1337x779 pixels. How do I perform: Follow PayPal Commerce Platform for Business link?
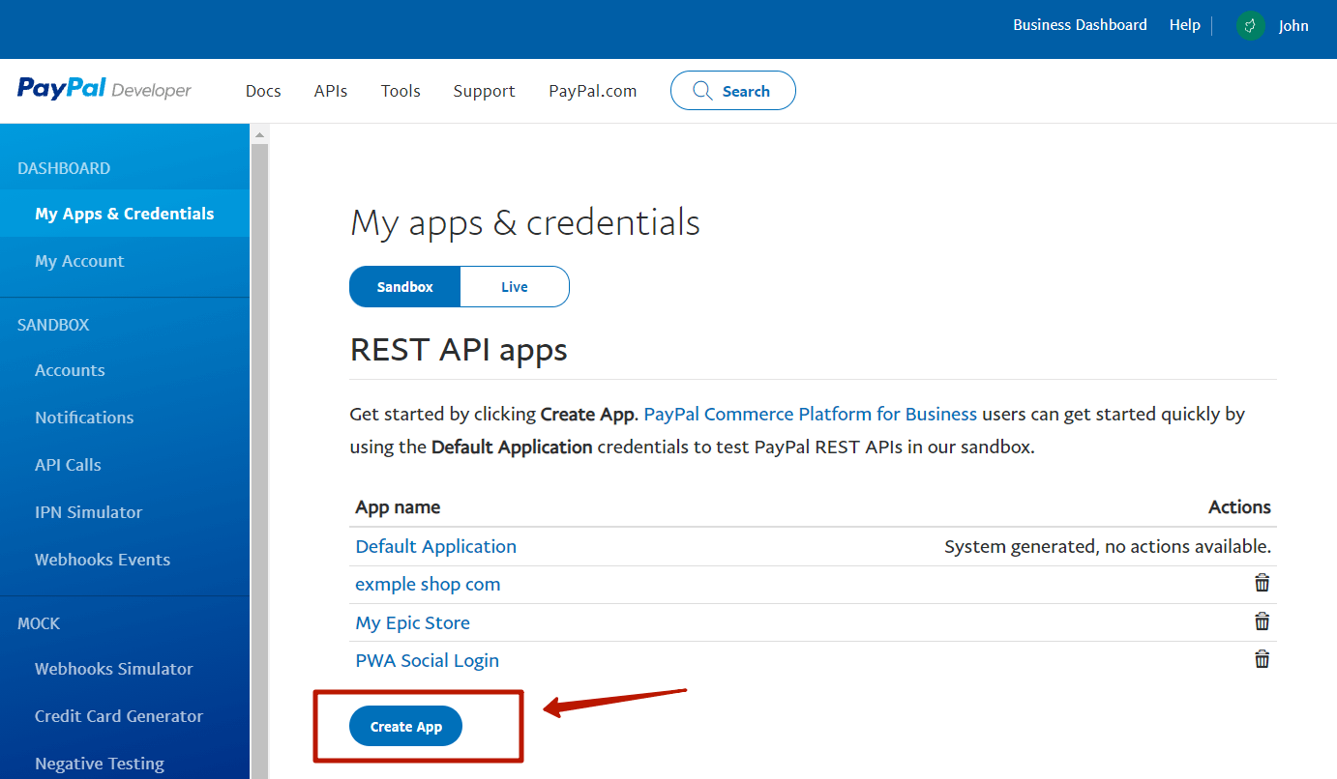point(810,414)
